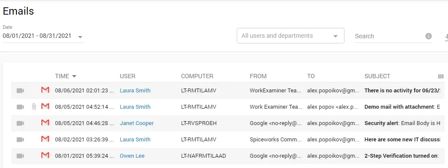Screen dimensions: 448x168
Task: Open screen recording for 08/01/2021 05:39:24 email
Action: [20, 156]
